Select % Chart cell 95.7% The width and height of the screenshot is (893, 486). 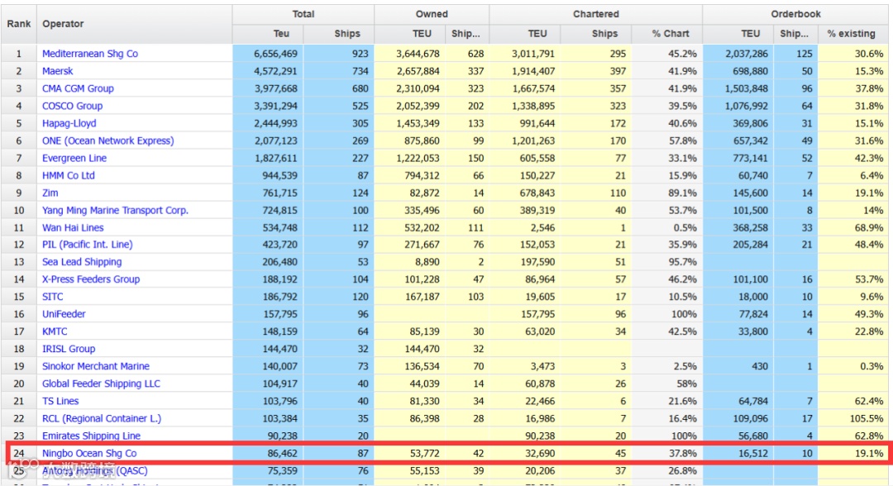[667, 262]
